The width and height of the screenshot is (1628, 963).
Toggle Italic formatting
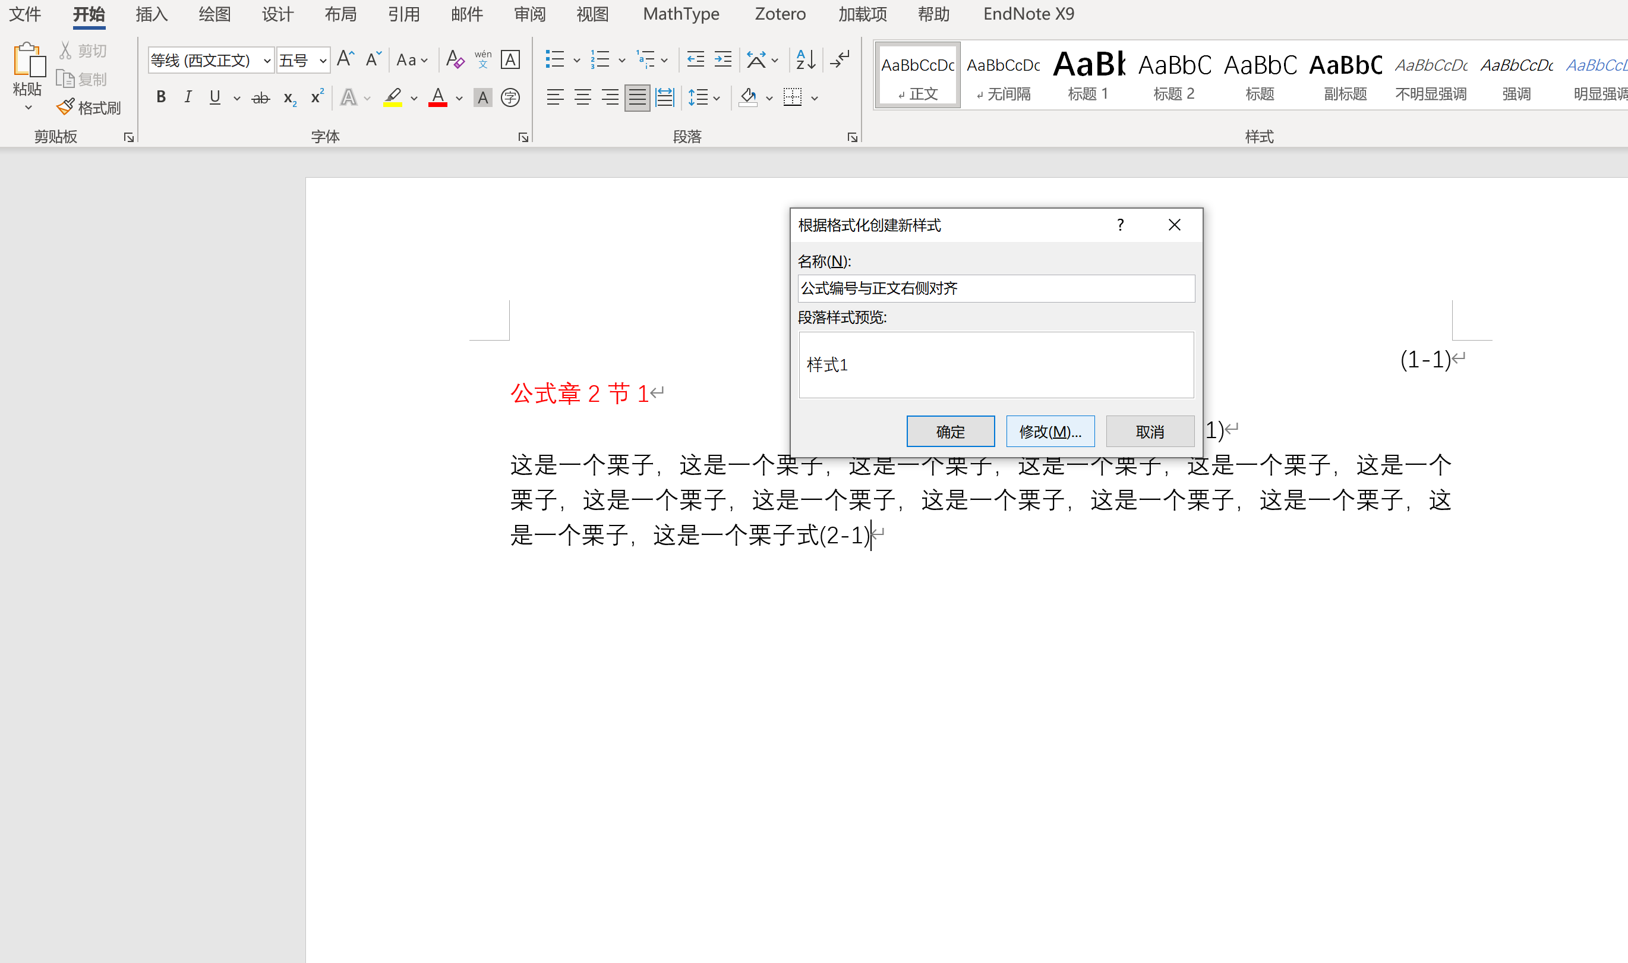pos(187,97)
